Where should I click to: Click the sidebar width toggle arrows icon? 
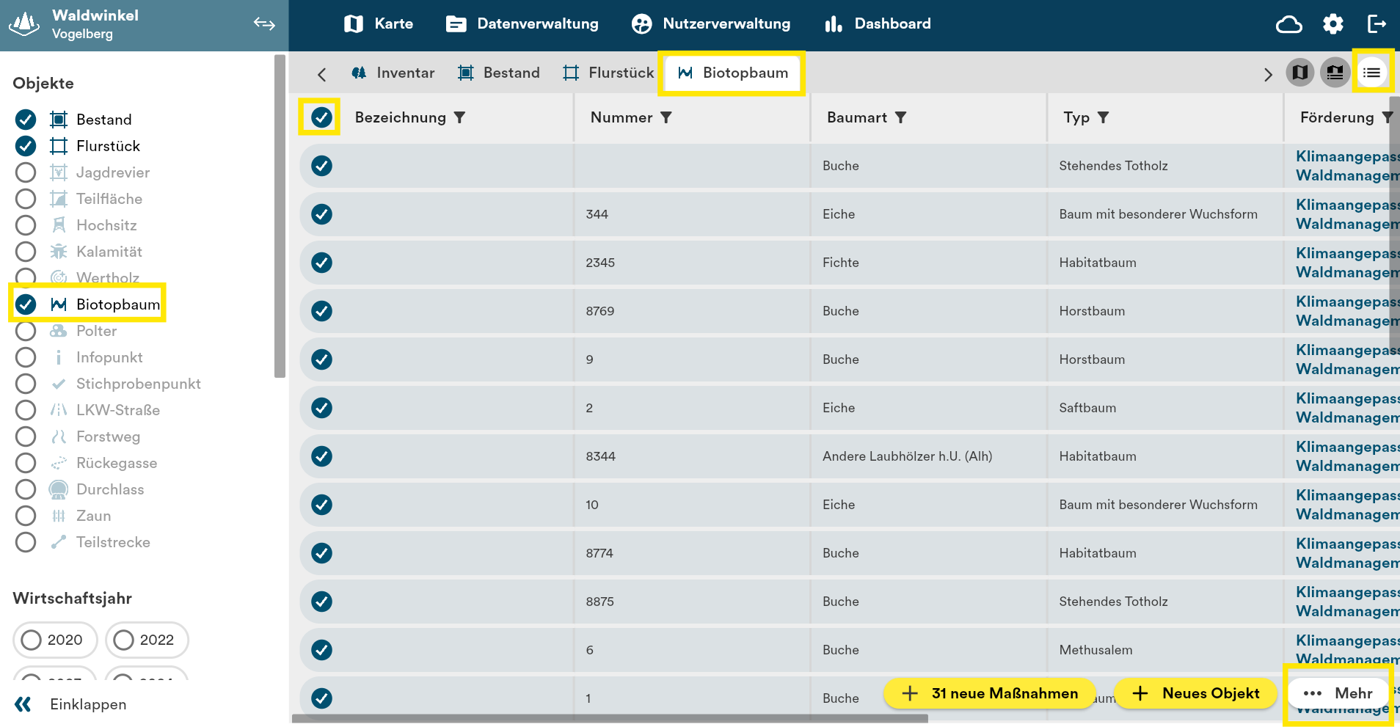click(264, 24)
